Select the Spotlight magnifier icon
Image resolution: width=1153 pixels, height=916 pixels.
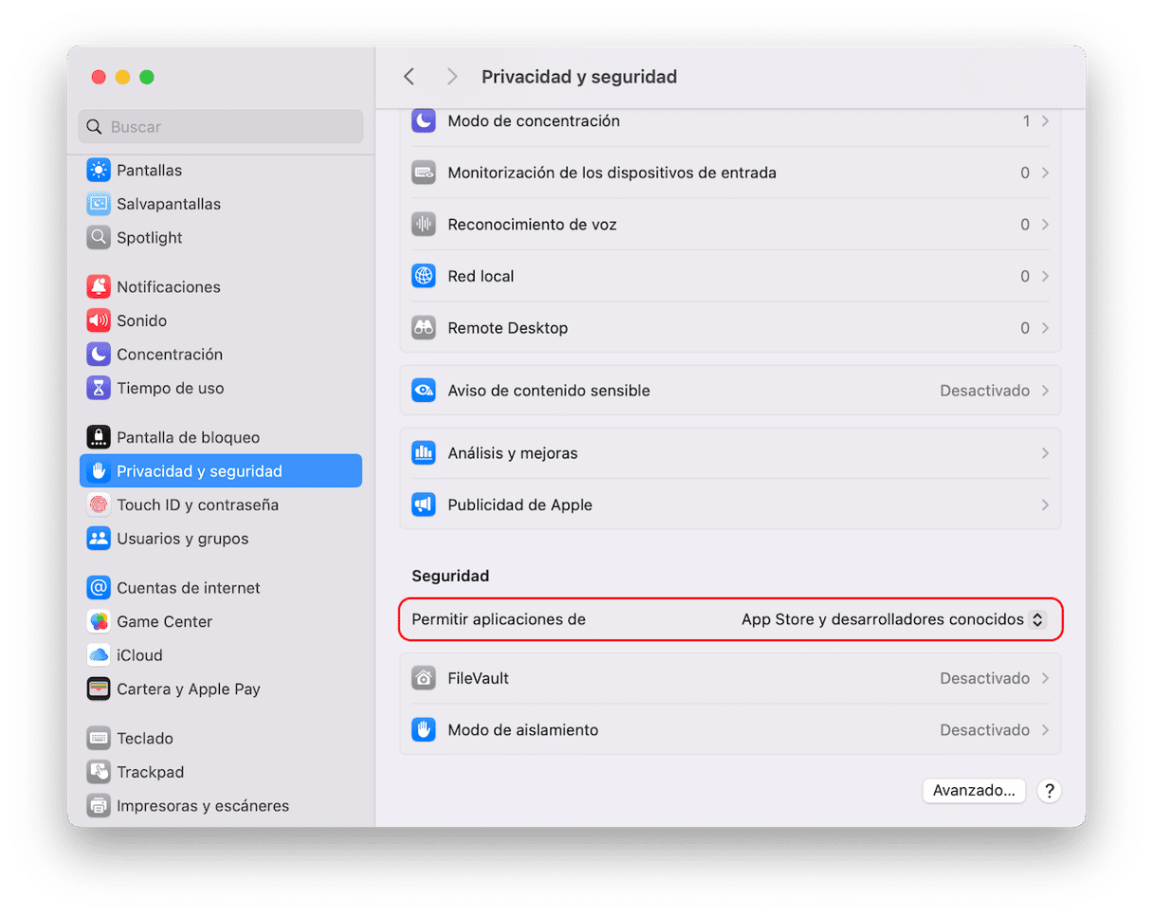99,238
